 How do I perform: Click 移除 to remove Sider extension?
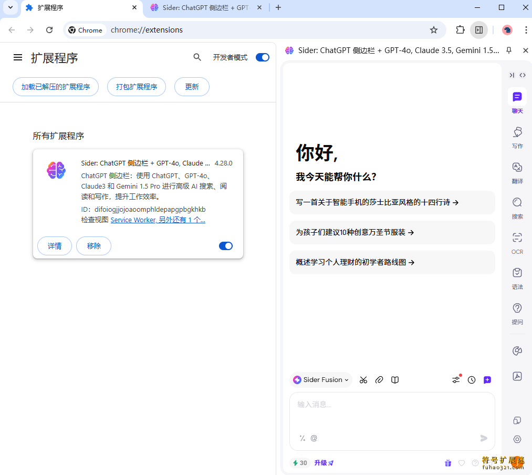[x=93, y=246]
